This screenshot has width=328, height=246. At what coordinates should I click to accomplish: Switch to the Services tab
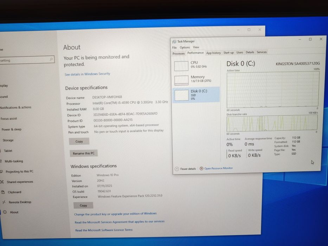(262, 52)
